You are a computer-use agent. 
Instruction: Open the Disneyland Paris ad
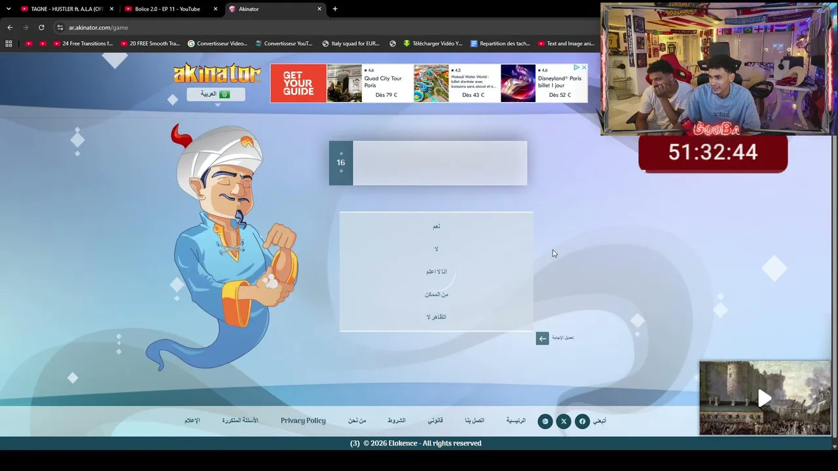[x=543, y=83]
